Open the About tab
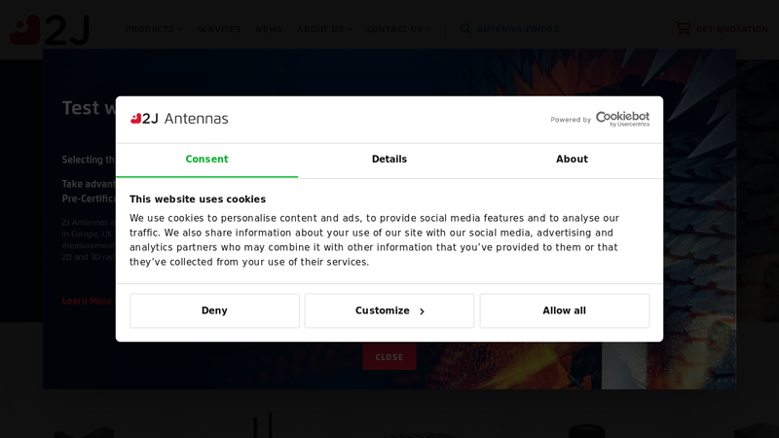This screenshot has height=438, width=779. tap(572, 160)
